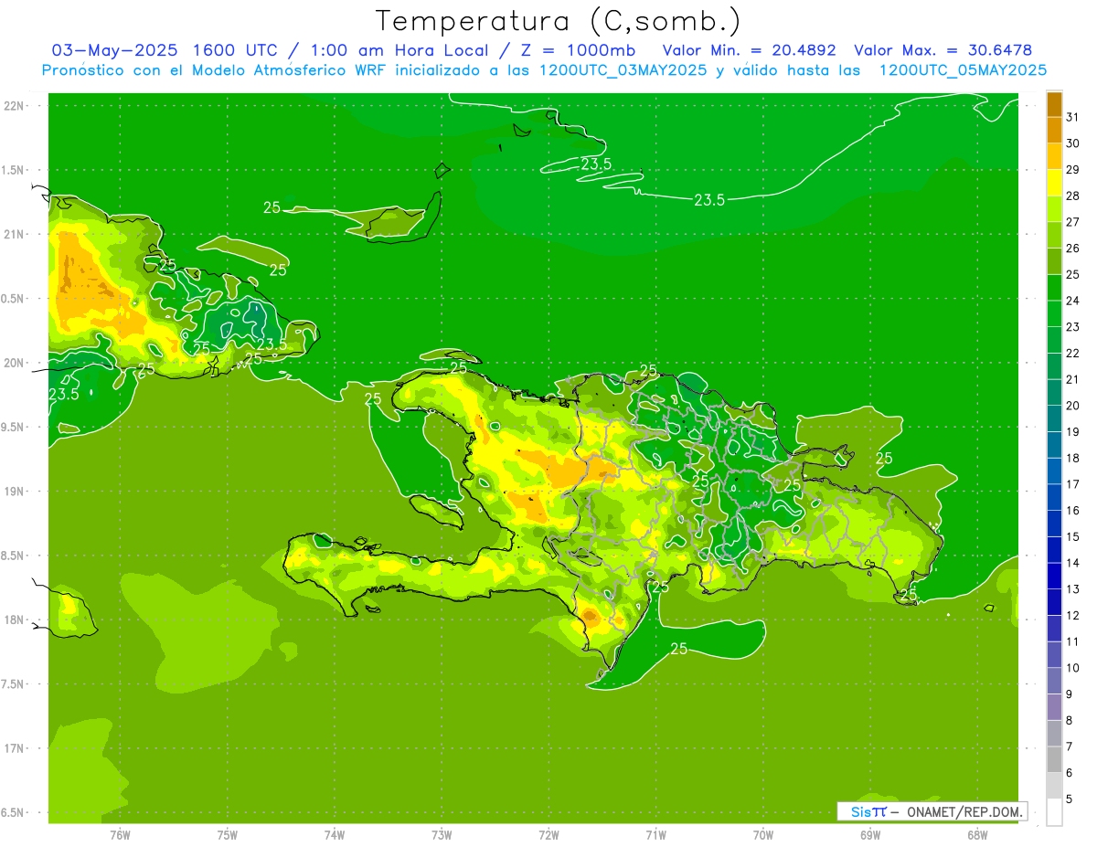Click the 18N latitude label
This screenshot has width=1097, height=847.
(16, 619)
